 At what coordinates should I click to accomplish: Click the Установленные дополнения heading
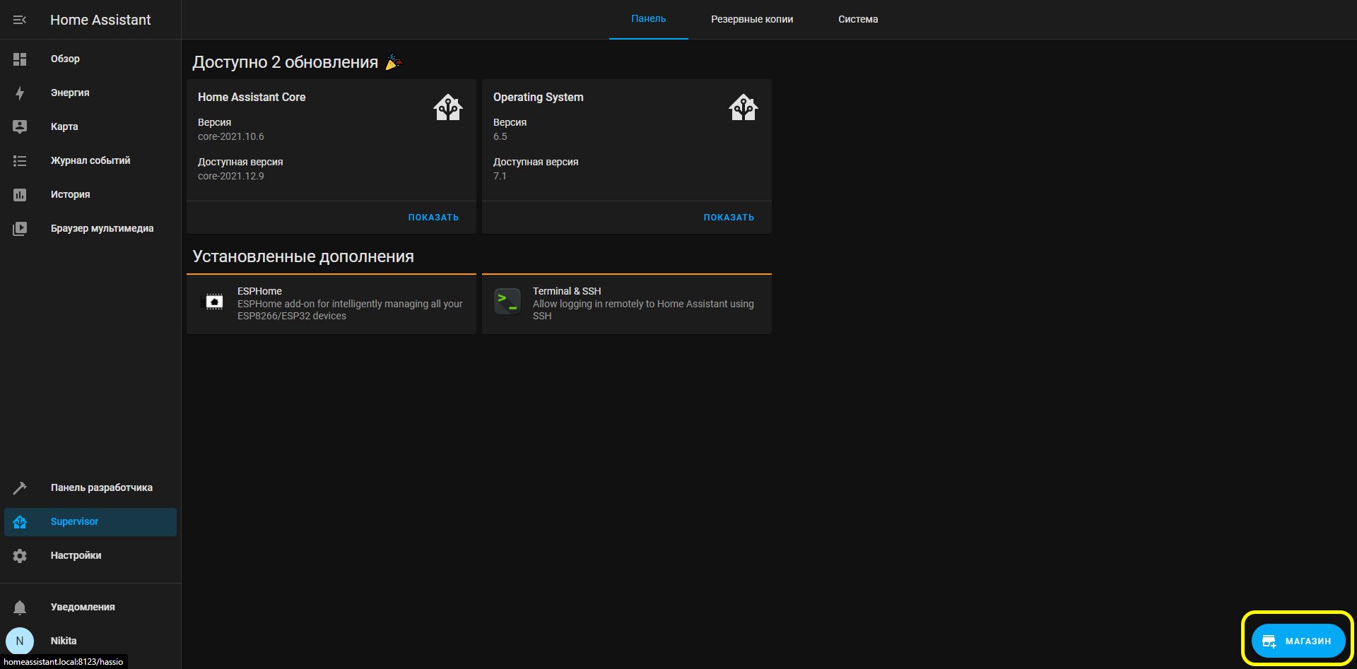[303, 256]
